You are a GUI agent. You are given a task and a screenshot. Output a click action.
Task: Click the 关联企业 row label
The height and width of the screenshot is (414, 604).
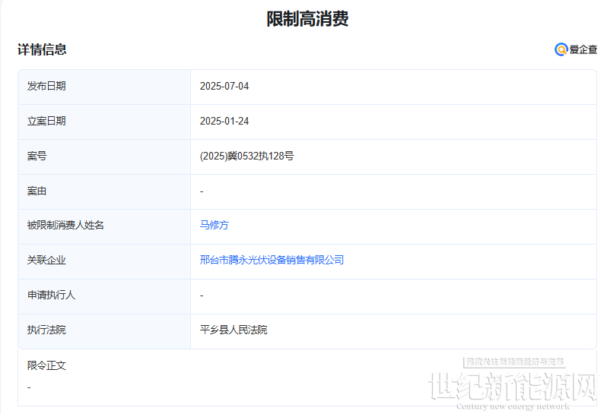coord(46,260)
